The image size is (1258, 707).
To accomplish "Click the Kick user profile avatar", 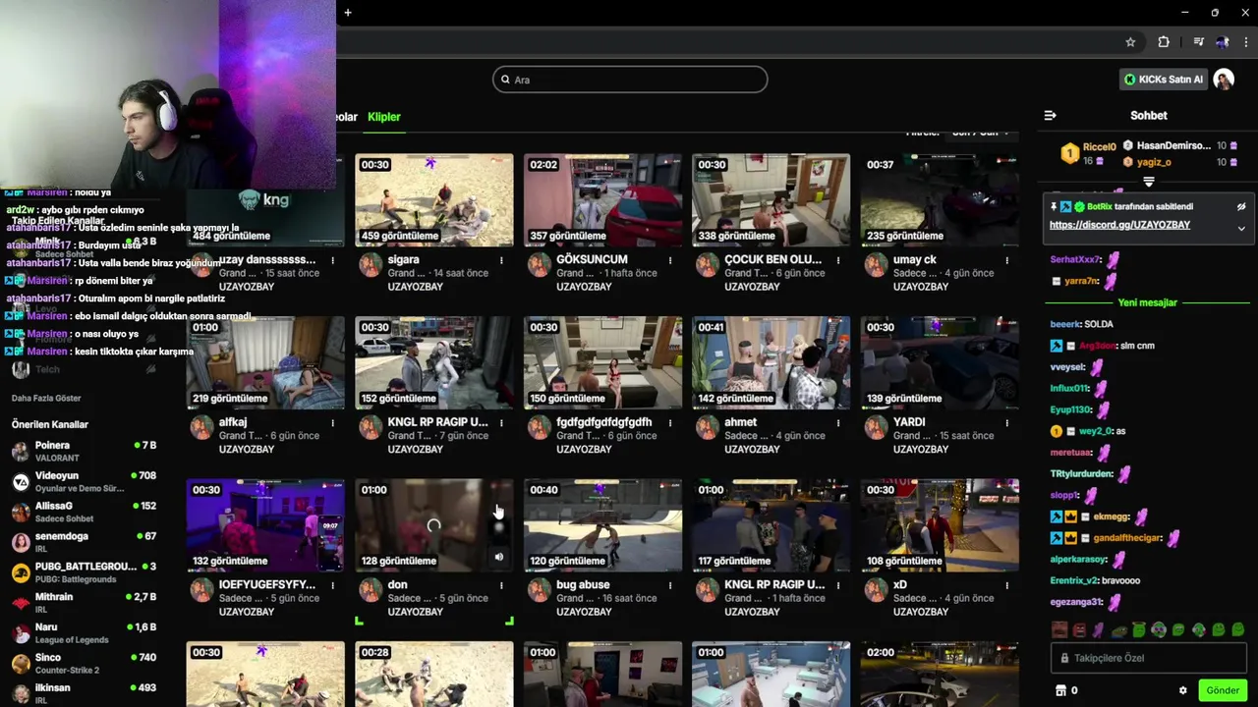I will 1224,80.
